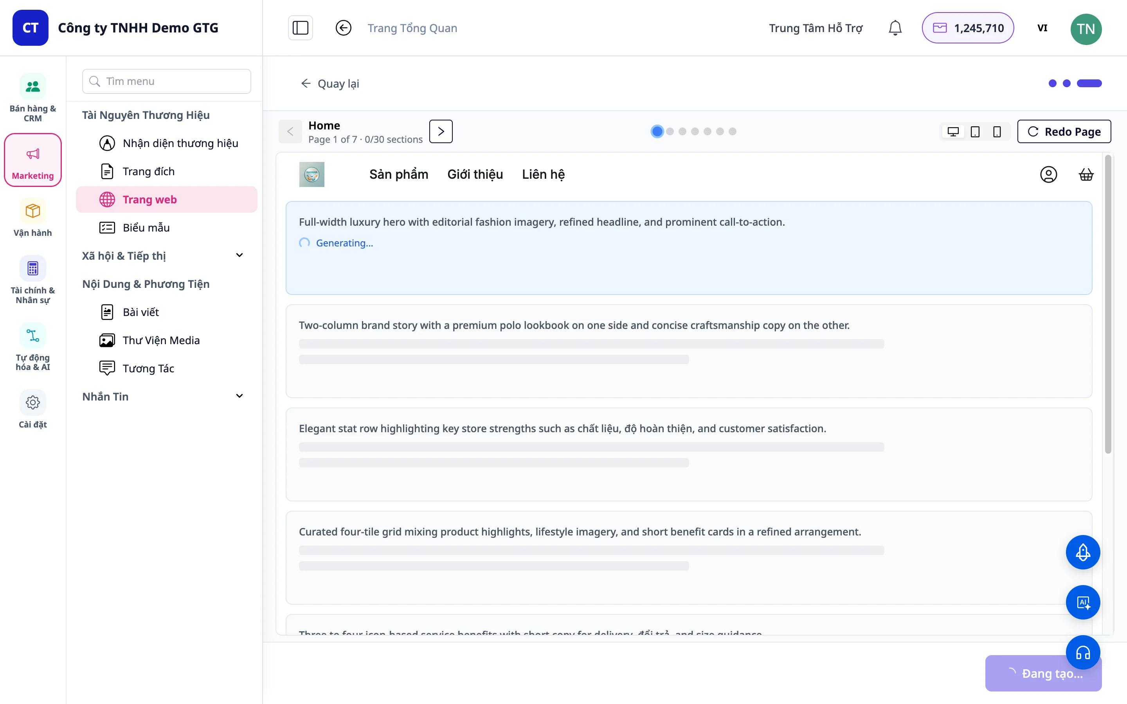The height and width of the screenshot is (704, 1127).
Task: Switch to mobile phone preview icon
Action: (x=997, y=132)
